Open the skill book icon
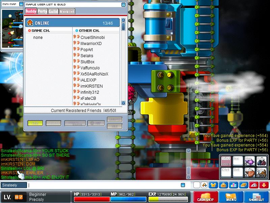The height and width of the screenshot is (203, 270). tap(244, 185)
